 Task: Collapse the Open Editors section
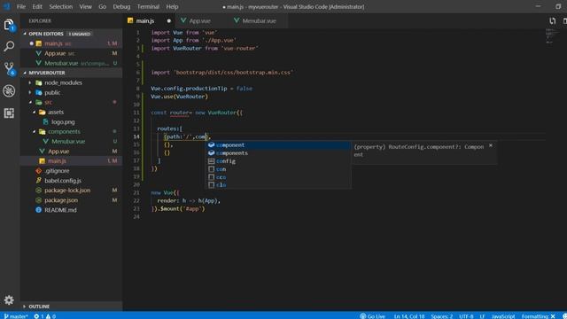[25, 34]
